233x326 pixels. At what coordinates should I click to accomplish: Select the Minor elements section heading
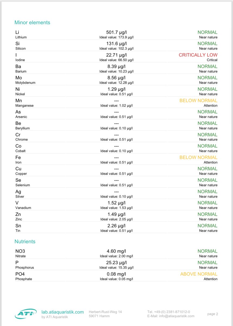[x=32, y=23]
